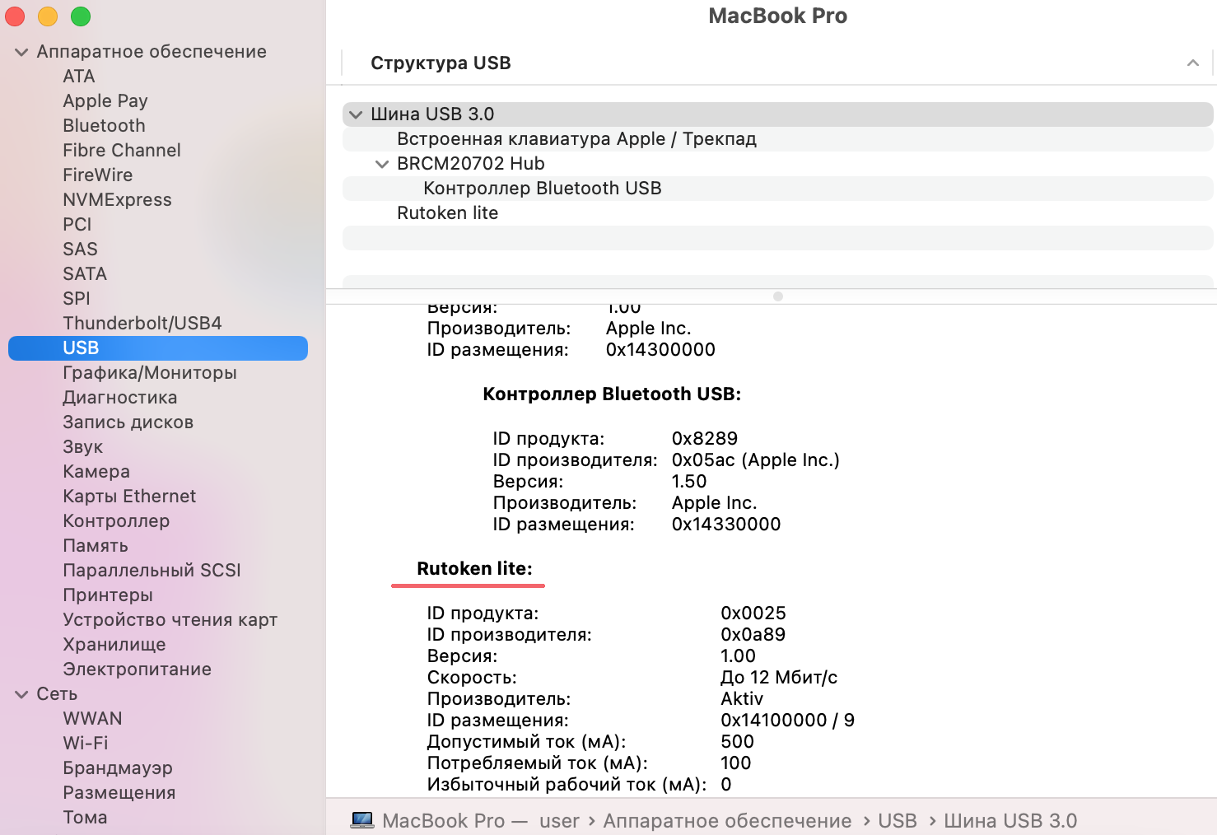Viewport: 1217px width, 835px height.
Task: Open Размещения under Сеть
Action: [x=119, y=793]
